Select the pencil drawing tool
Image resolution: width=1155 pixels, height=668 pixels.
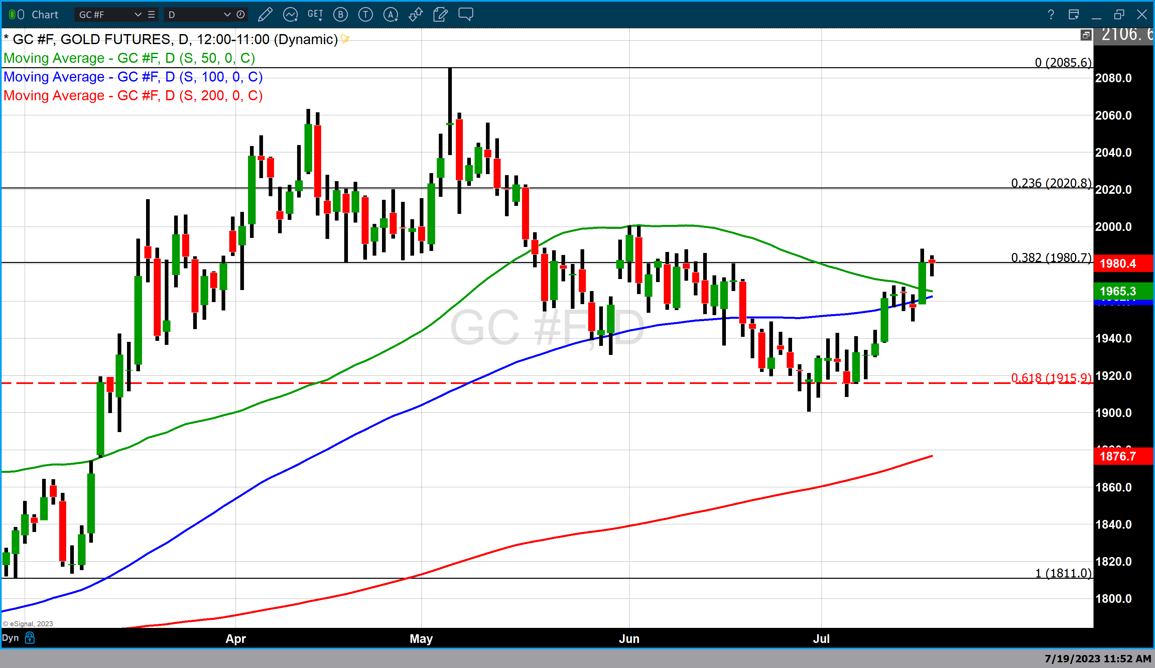click(265, 15)
